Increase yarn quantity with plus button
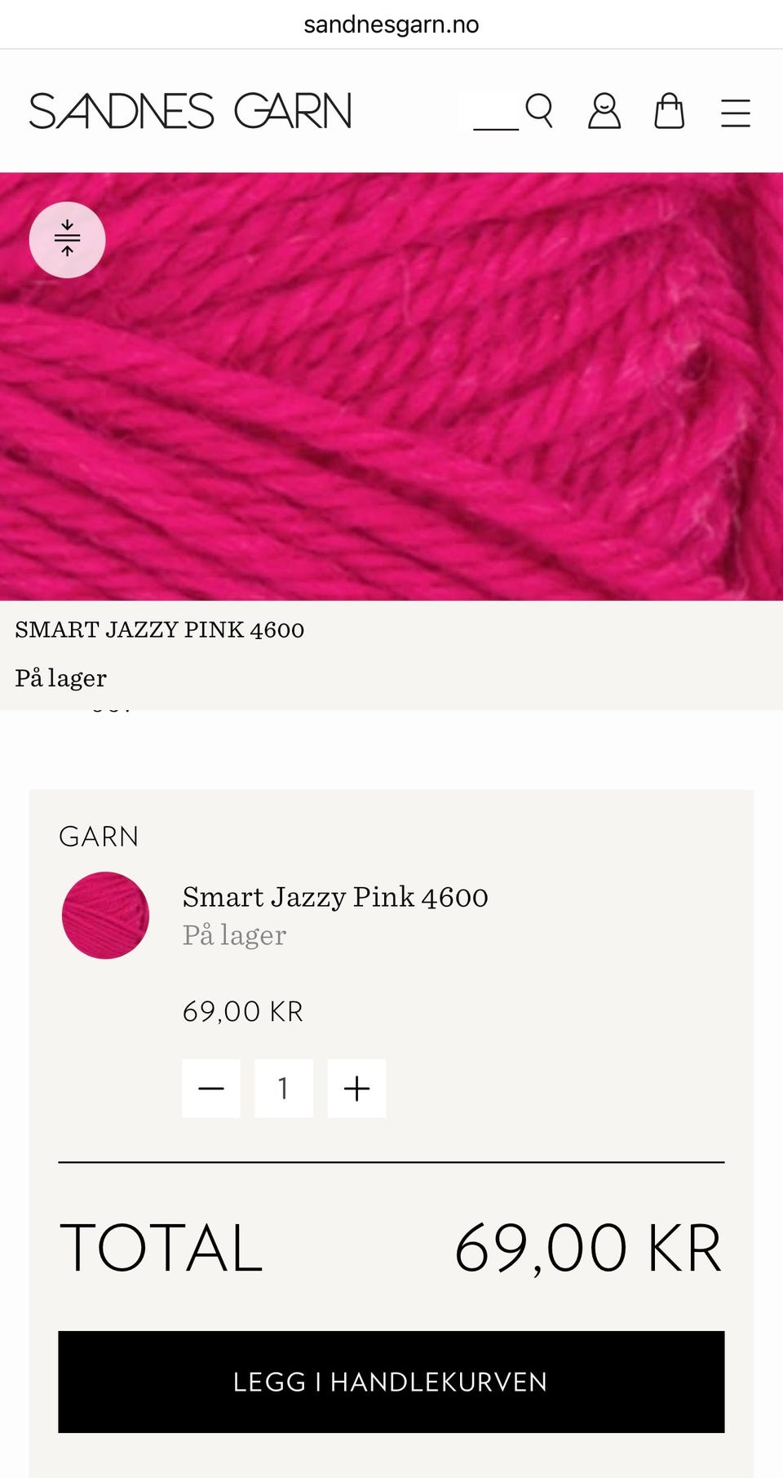The image size is (783, 1478). [356, 1088]
